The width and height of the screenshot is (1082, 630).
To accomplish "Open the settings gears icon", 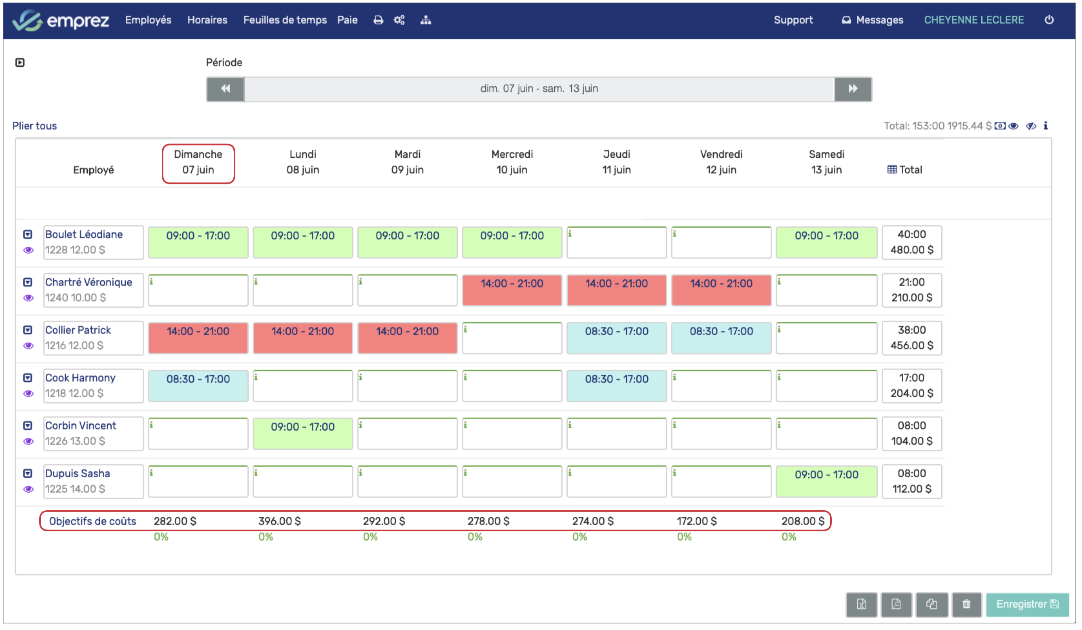I will (x=399, y=20).
